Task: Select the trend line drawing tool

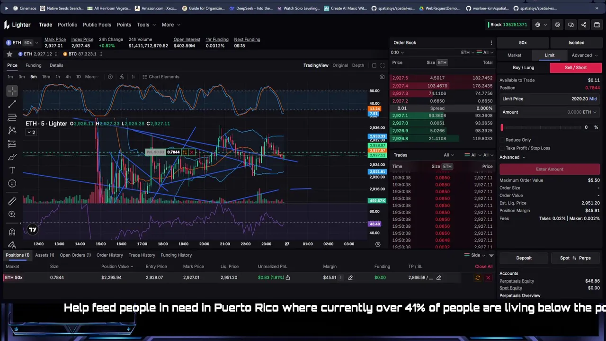Action: [12, 104]
